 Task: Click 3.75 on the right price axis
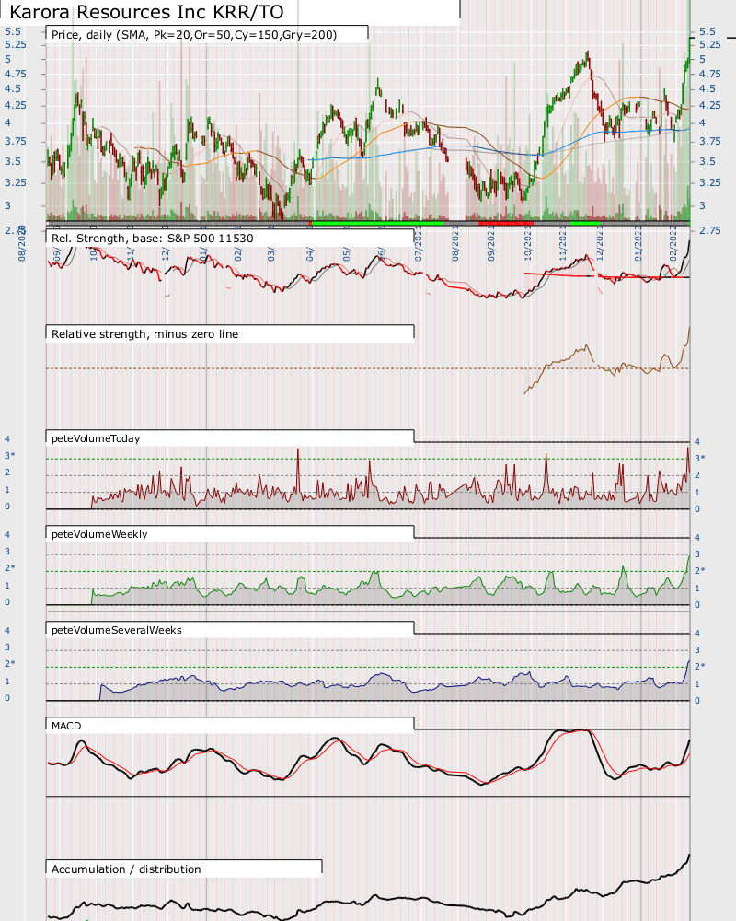(710, 142)
